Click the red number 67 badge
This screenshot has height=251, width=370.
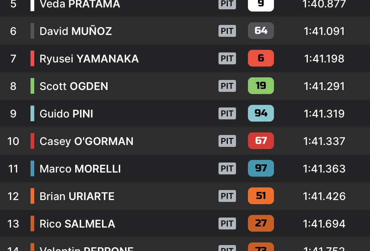[261, 141]
